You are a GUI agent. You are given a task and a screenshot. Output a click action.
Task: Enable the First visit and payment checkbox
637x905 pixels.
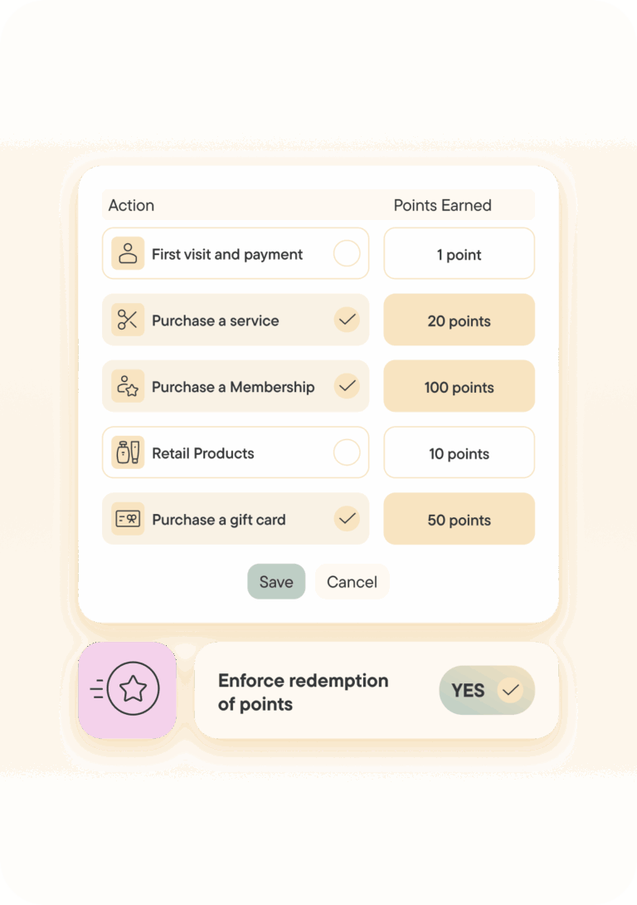pos(347,254)
